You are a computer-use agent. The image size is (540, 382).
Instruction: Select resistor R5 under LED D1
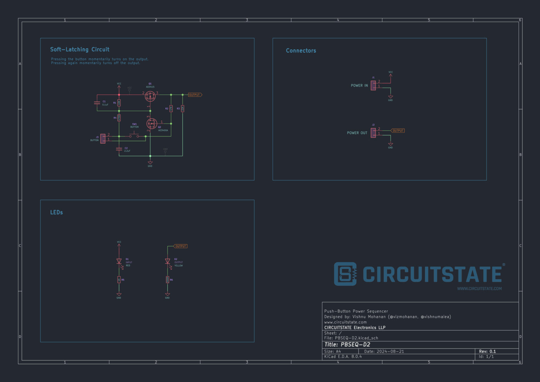coord(119,280)
